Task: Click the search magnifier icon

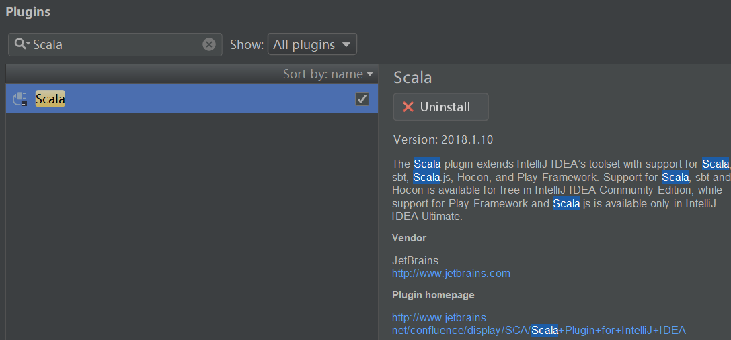Action: tap(21, 44)
